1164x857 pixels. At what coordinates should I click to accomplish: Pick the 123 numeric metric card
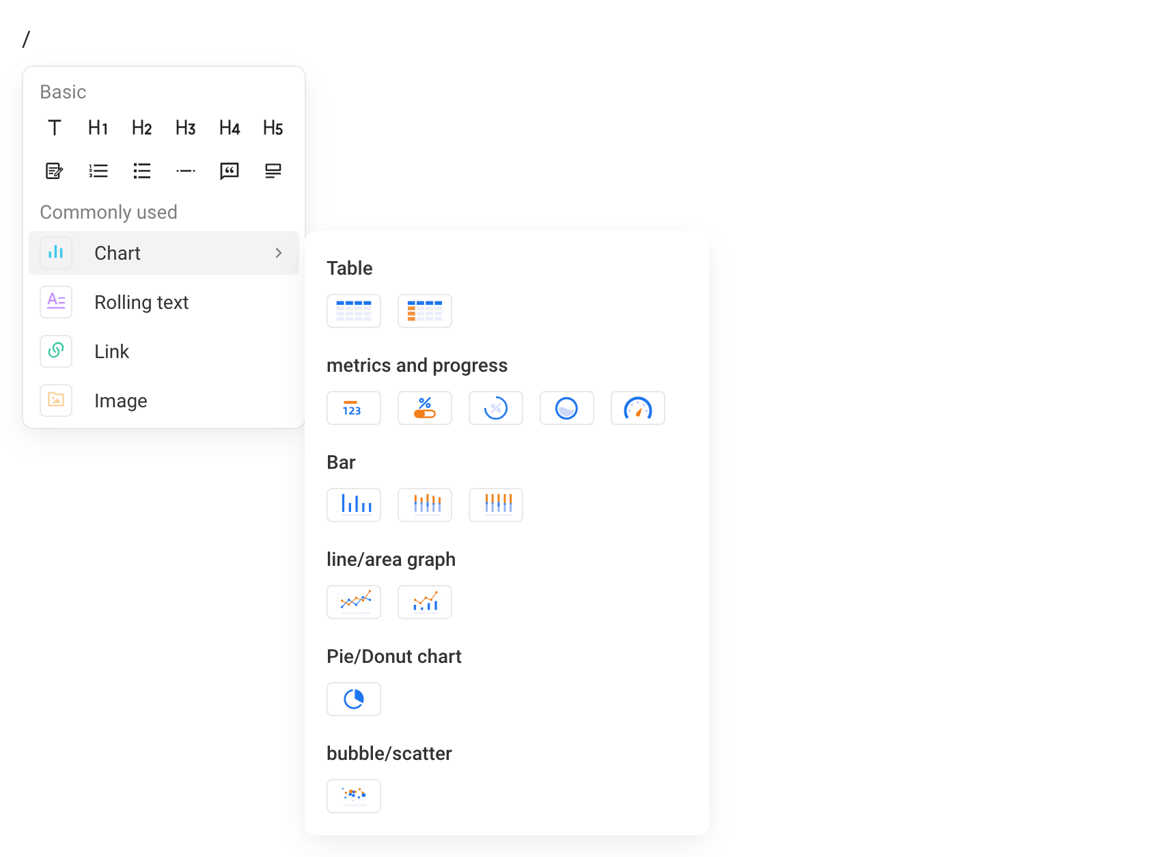[354, 408]
